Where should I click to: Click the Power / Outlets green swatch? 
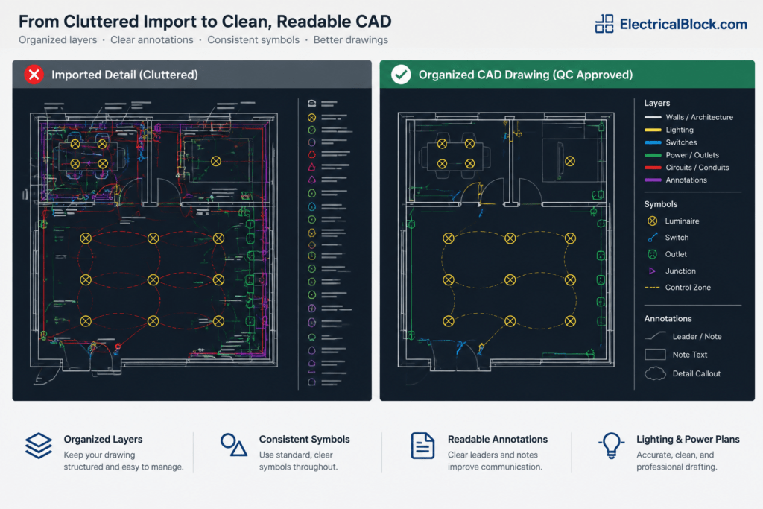[x=653, y=155]
